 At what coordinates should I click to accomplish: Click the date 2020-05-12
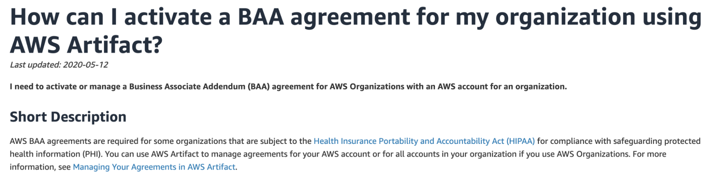coord(85,65)
